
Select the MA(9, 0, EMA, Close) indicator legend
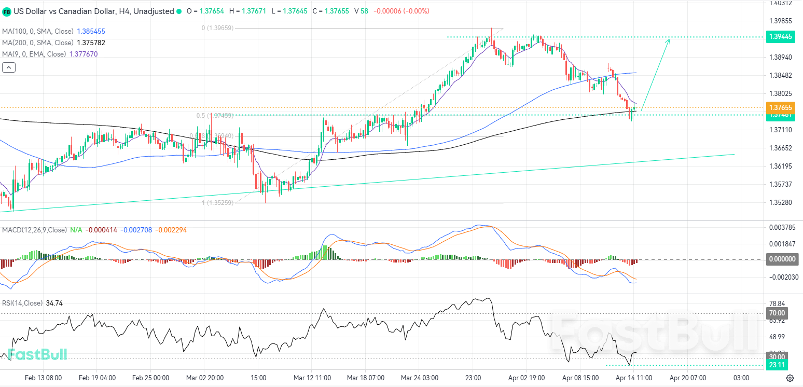34,54
